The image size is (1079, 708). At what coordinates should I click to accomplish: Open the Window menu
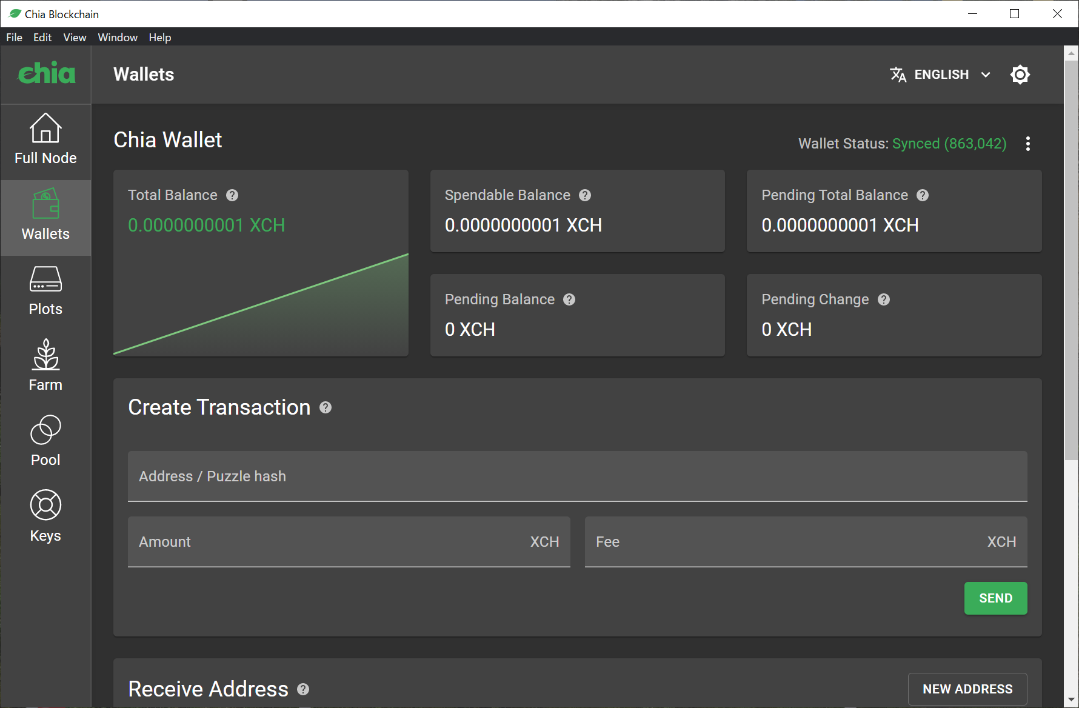pos(118,38)
